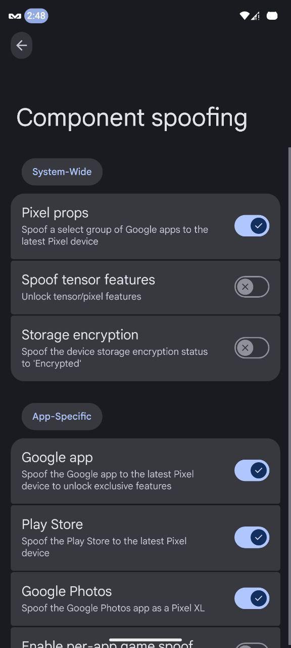Disable the Play Store spoof switch
The width and height of the screenshot is (291, 648).
pyautogui.click(x=252, y=537)
